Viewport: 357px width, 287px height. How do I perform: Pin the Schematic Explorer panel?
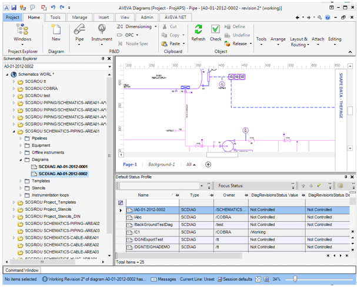pyautogui.click(x=103, y=59)
